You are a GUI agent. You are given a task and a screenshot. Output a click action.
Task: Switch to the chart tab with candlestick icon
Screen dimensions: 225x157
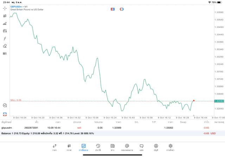[69, 147]
